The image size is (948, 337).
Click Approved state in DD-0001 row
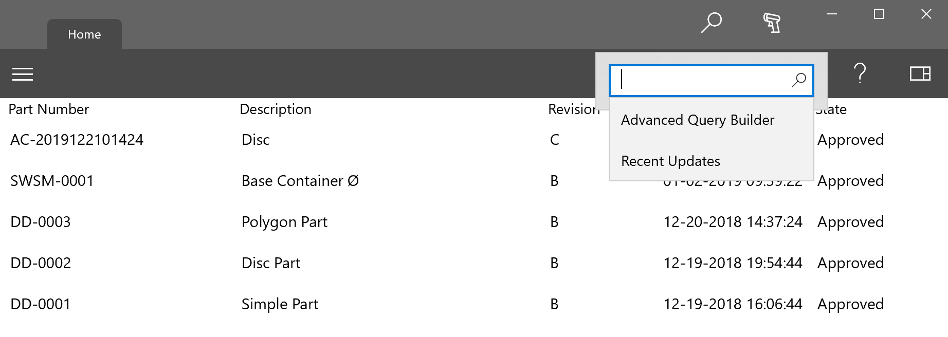click(x=850, y=305)
